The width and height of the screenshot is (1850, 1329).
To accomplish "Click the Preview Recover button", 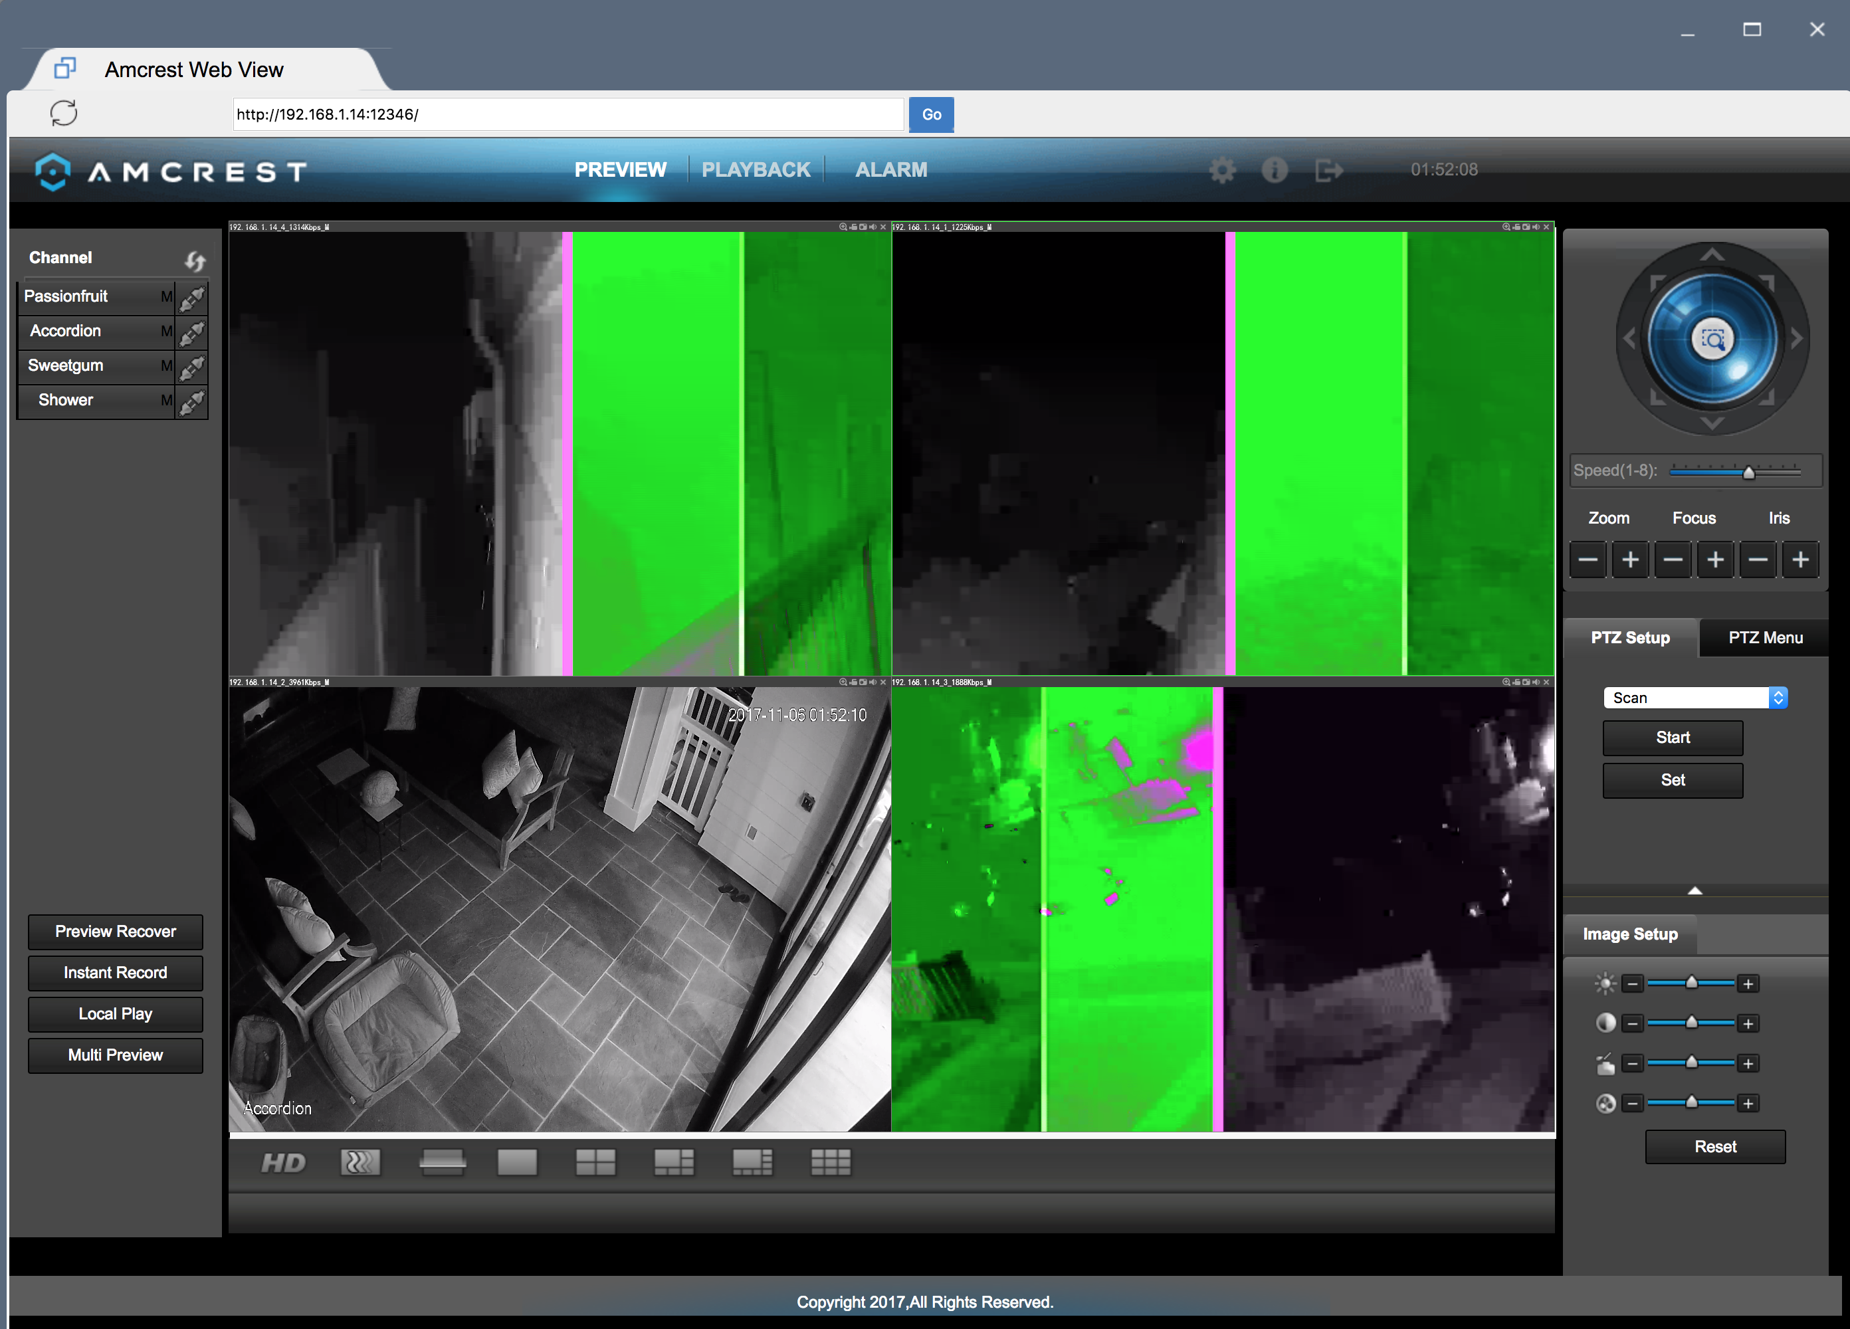I will 115,932.
